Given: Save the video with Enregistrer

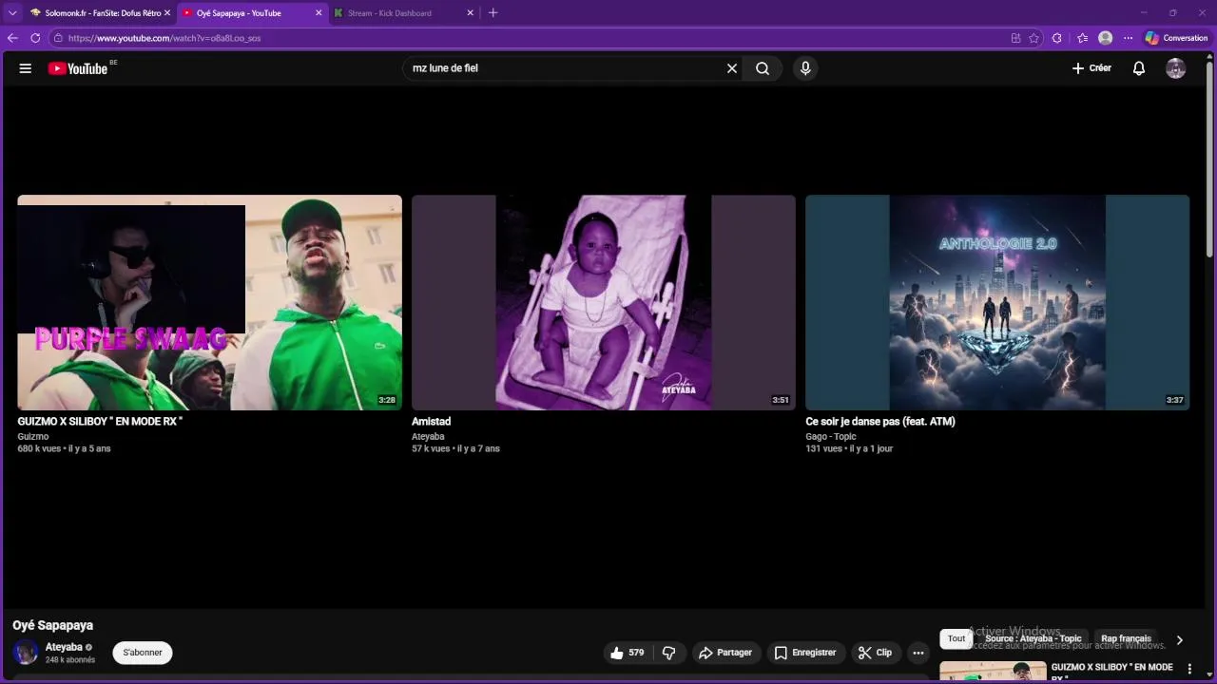Looking at the screenshot, I should point(805,653).
